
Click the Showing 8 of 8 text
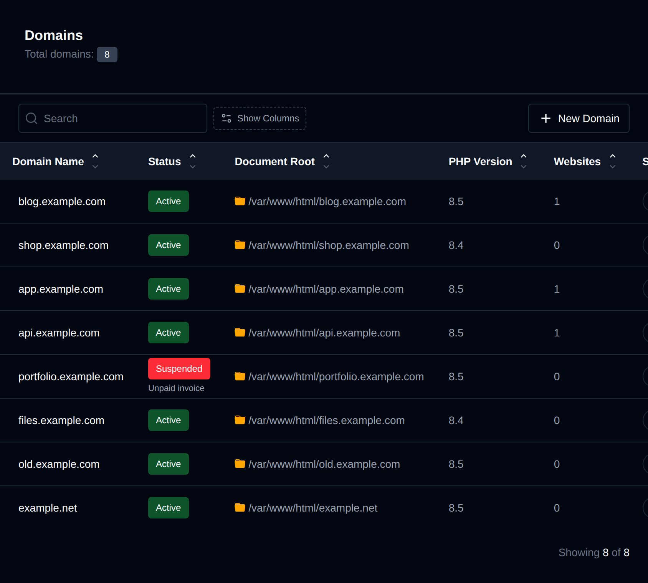click(594, 553)
